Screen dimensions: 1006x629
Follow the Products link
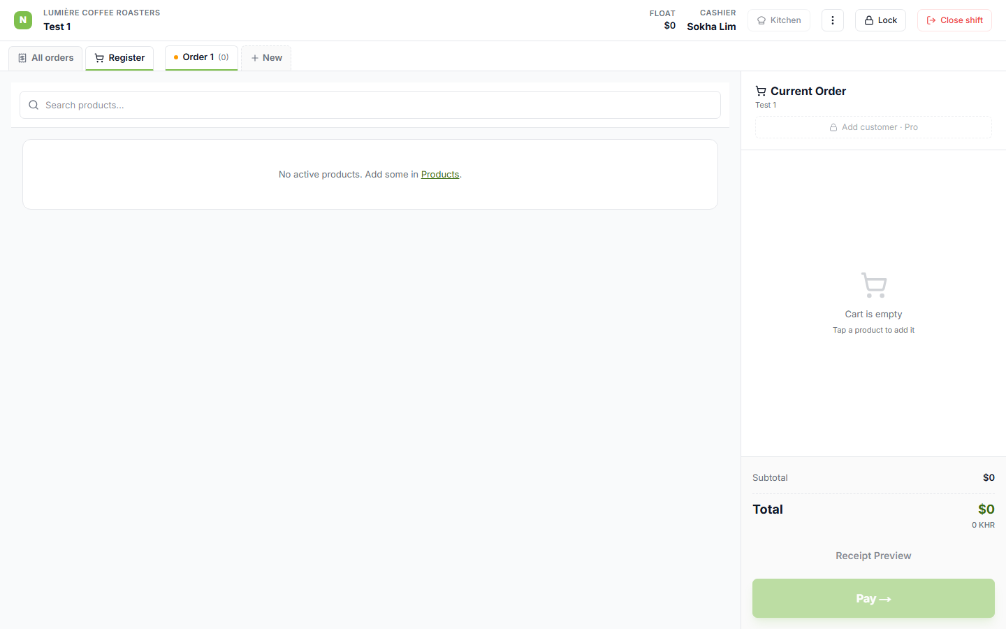point(440,174)
